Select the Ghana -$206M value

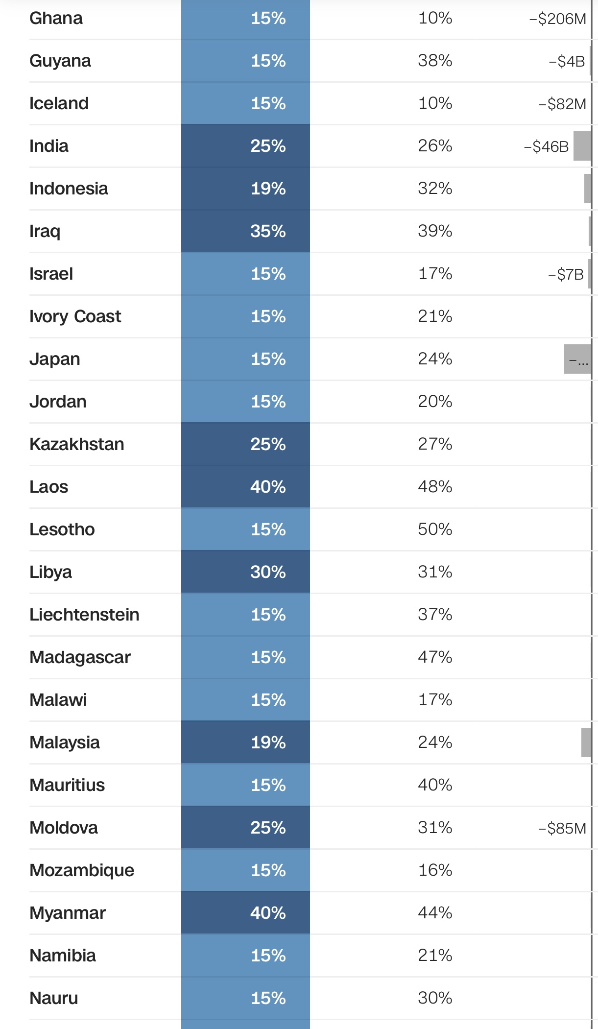click(557, 19)
